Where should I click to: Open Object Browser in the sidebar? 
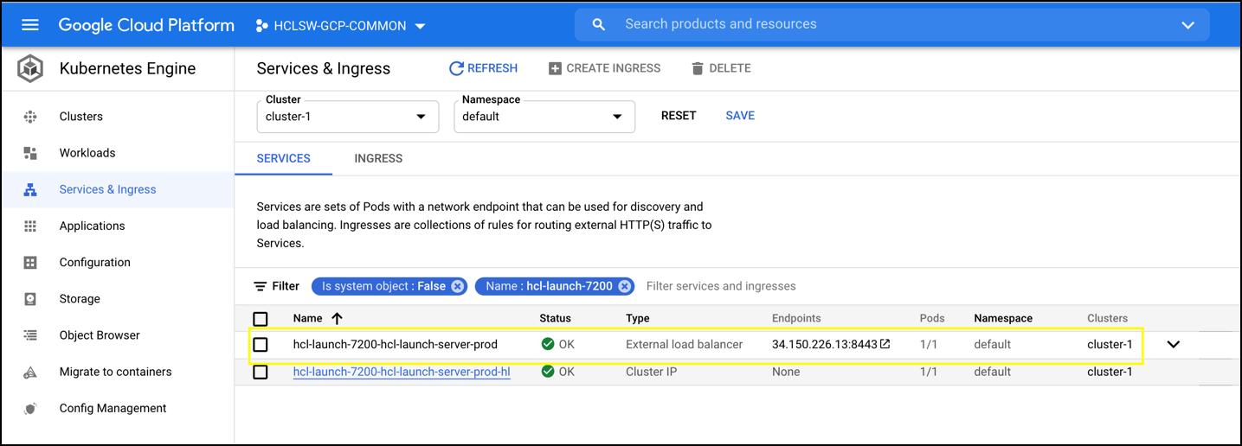100,335
